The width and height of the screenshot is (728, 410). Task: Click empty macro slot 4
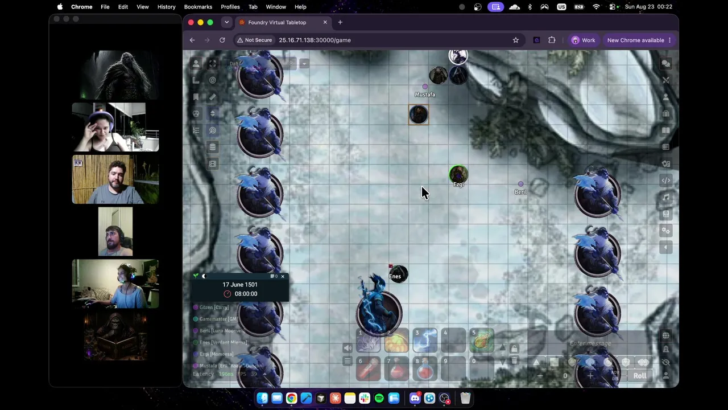(x=453, y=341)
